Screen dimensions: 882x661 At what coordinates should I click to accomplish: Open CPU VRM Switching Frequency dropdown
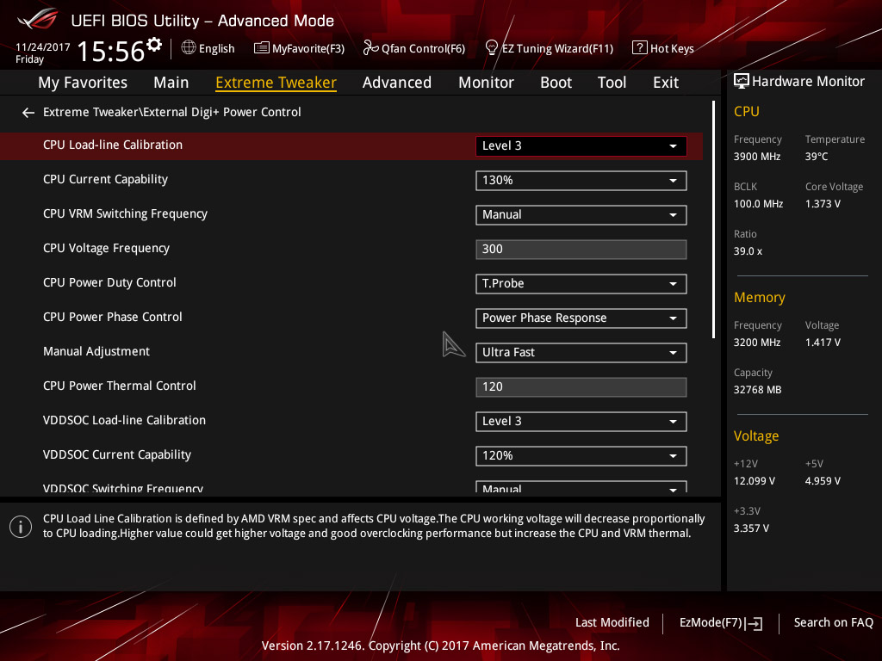[x=581, y=214]
